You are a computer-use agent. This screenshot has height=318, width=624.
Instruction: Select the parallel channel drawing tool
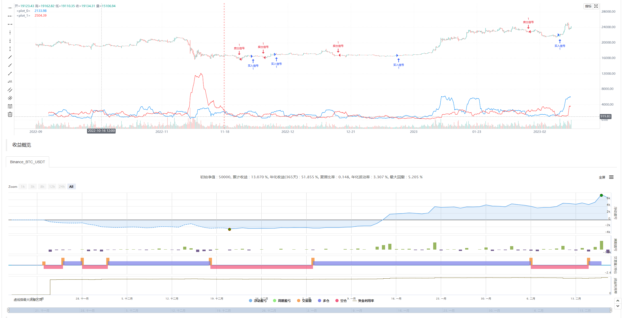10,90
